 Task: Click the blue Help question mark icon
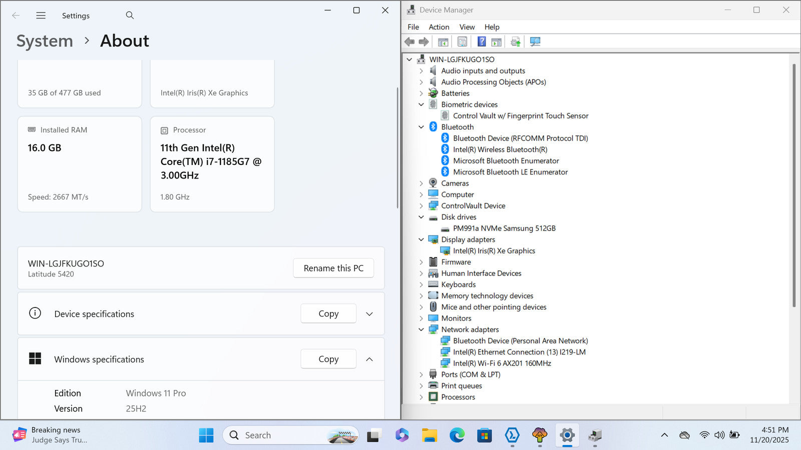[481, 42]
